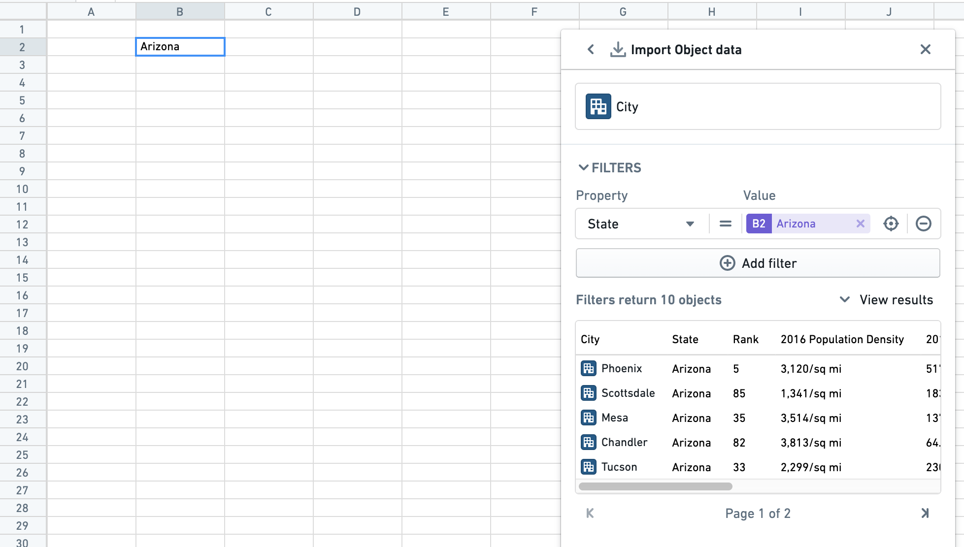Click the B2 cell reference chip
964x547 pixels.
(x=759, y=224)
